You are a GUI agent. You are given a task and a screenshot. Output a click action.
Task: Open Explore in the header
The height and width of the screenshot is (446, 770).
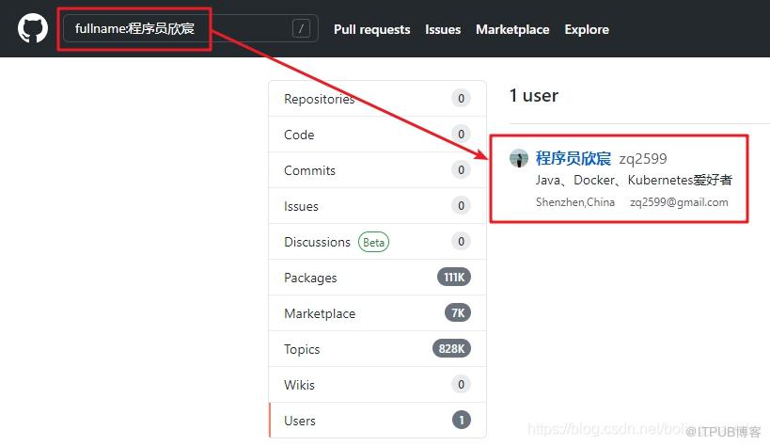[587, 29]
